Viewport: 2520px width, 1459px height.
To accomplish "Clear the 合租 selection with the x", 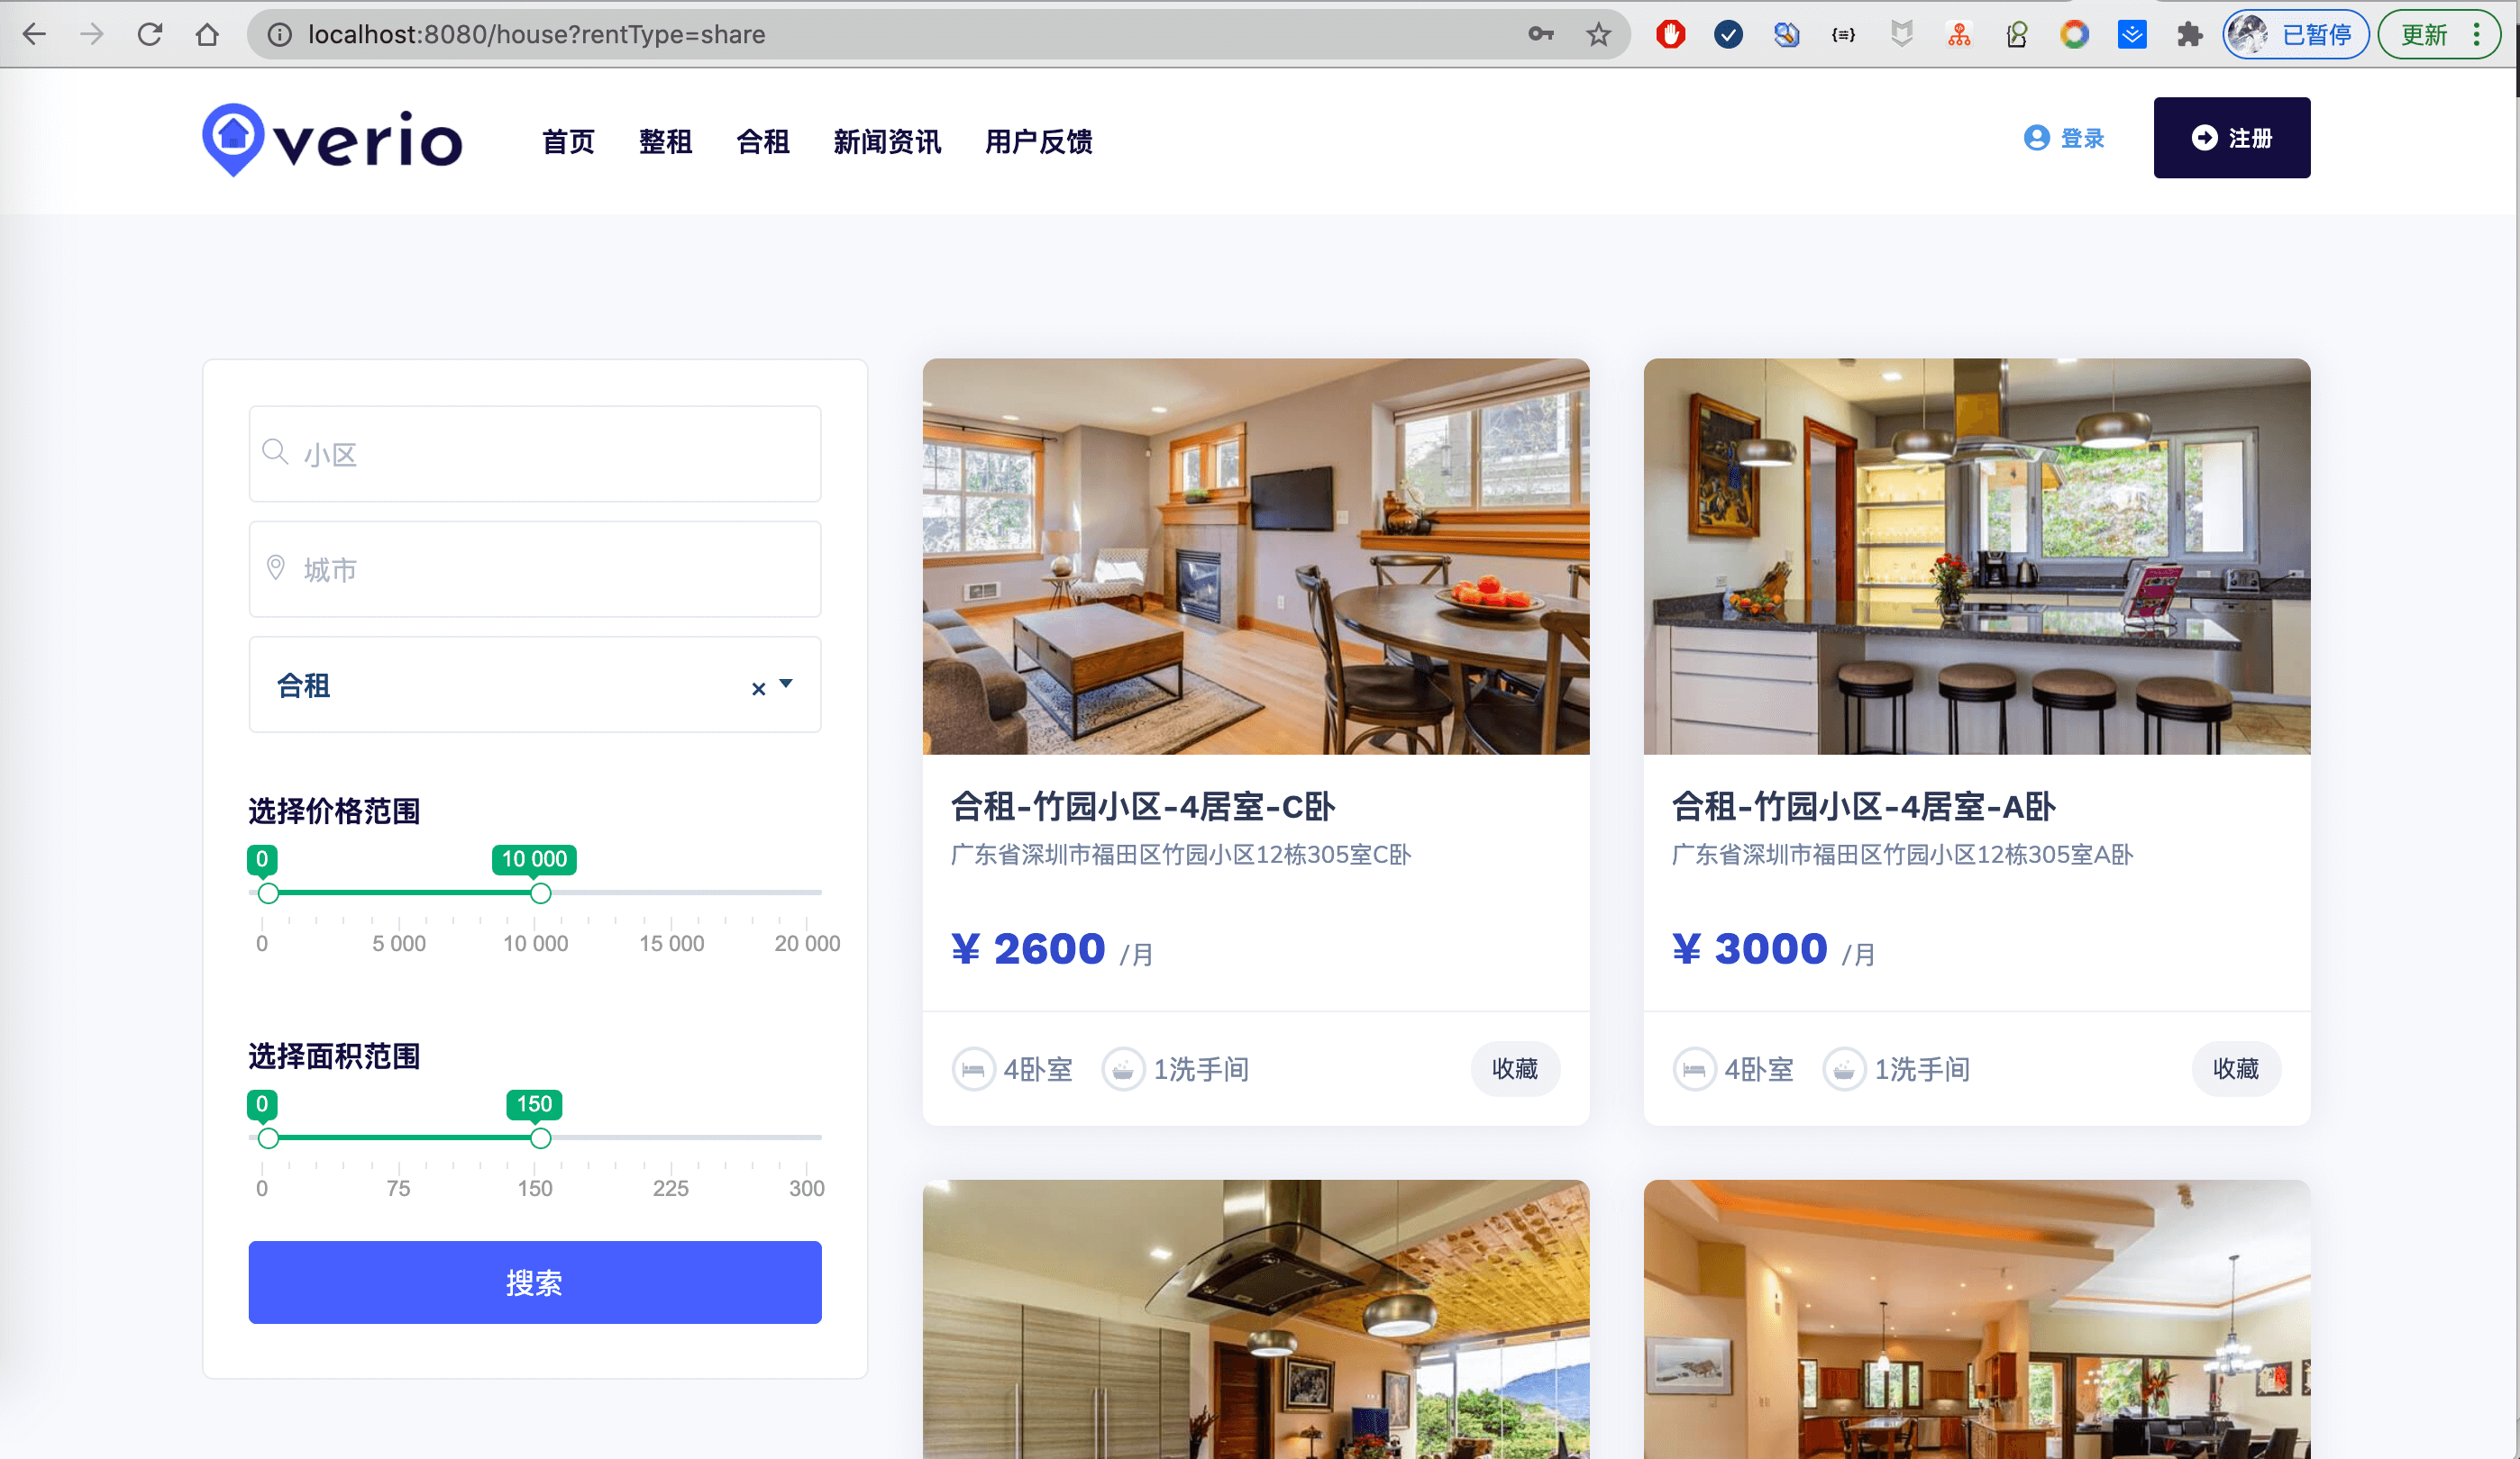I will coord(758,689).
